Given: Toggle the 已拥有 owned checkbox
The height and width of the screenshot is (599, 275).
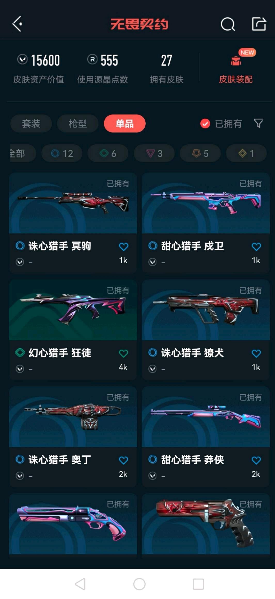Looking at the screenshot, I should coord(205,124).
